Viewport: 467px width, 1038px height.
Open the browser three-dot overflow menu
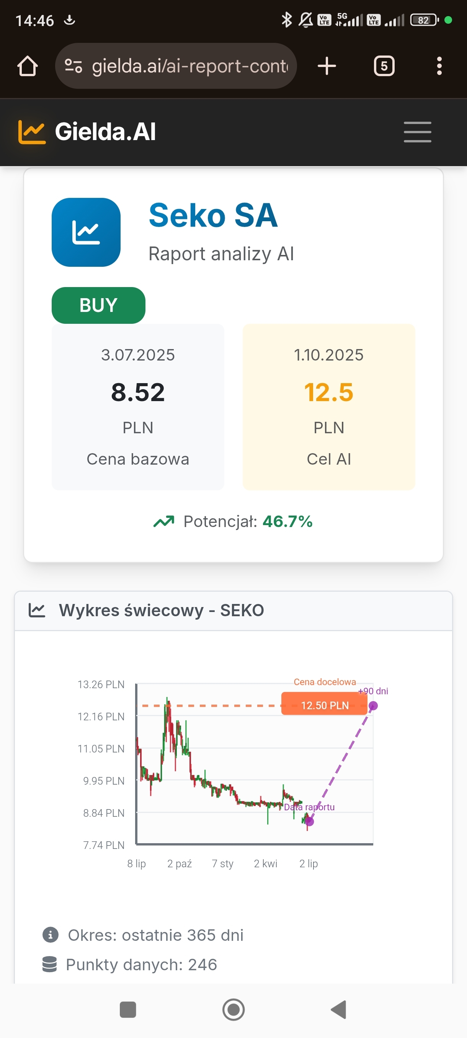tap(439, 66)
